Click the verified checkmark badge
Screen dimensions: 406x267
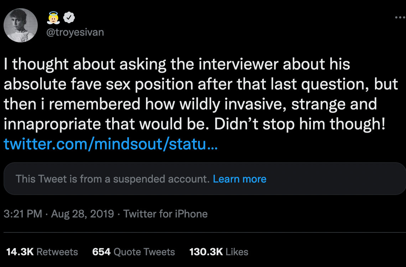point(69,17)
